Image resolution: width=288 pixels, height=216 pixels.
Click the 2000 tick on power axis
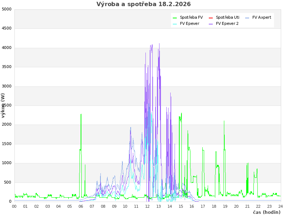click(x=6, y=125)
